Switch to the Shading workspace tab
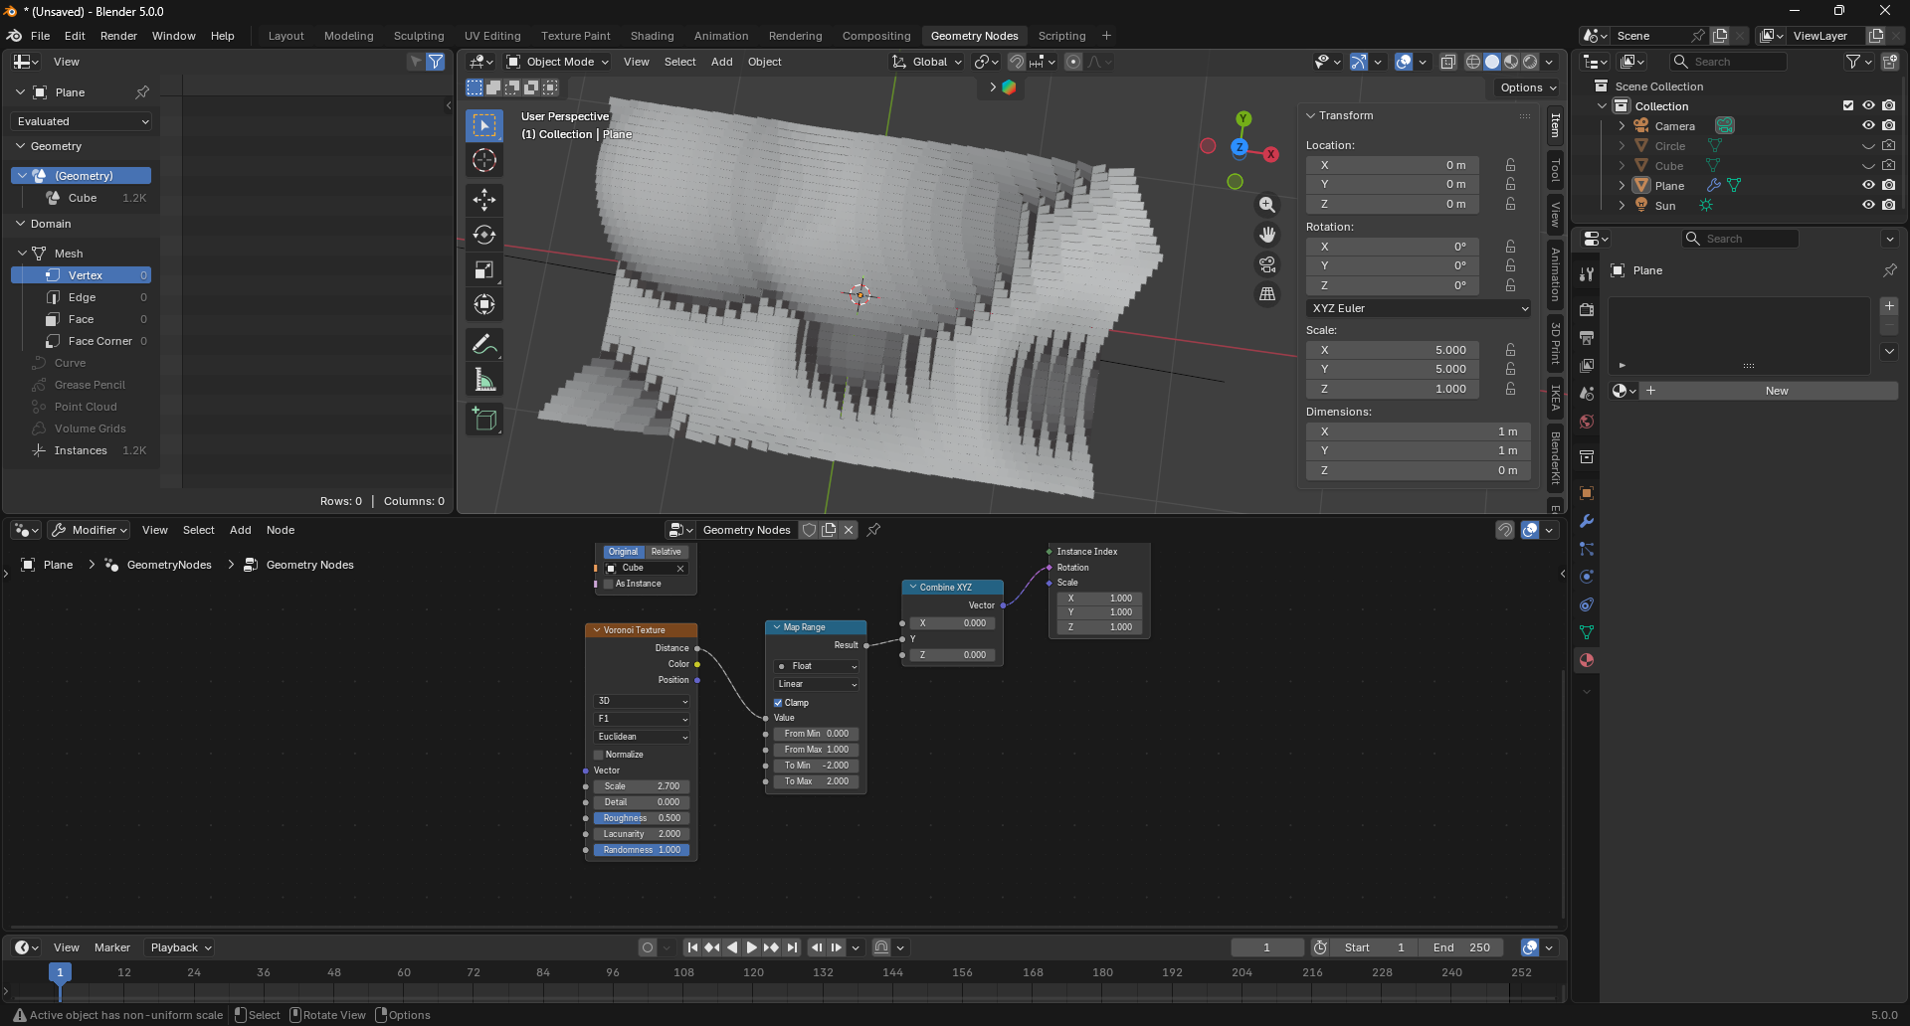The image size is (1910, 1026). point(652,36)
